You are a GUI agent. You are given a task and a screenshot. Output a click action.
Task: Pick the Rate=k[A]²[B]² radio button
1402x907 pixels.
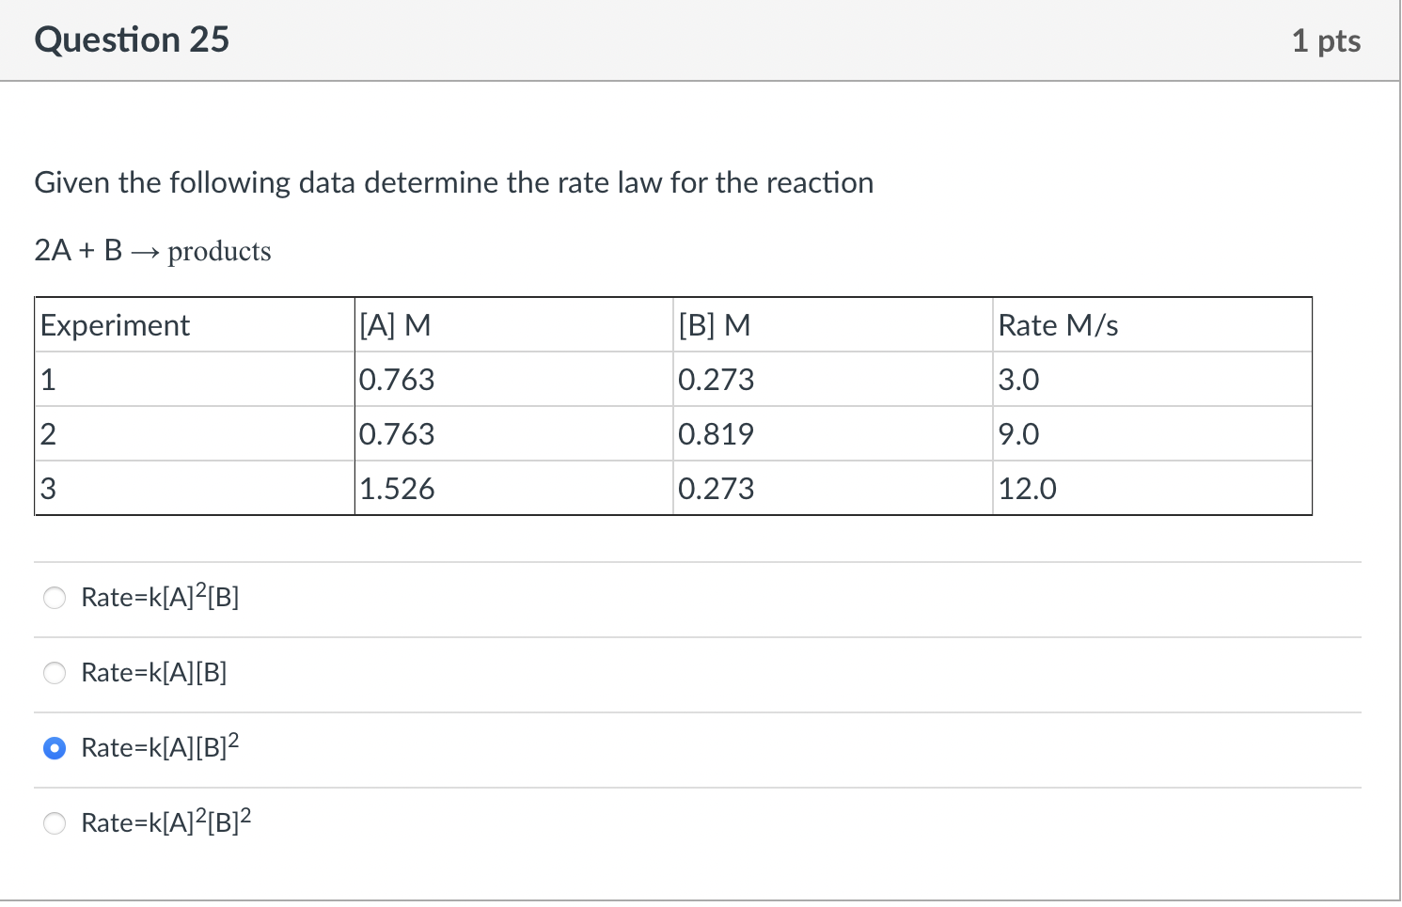[x=55, y=823]
